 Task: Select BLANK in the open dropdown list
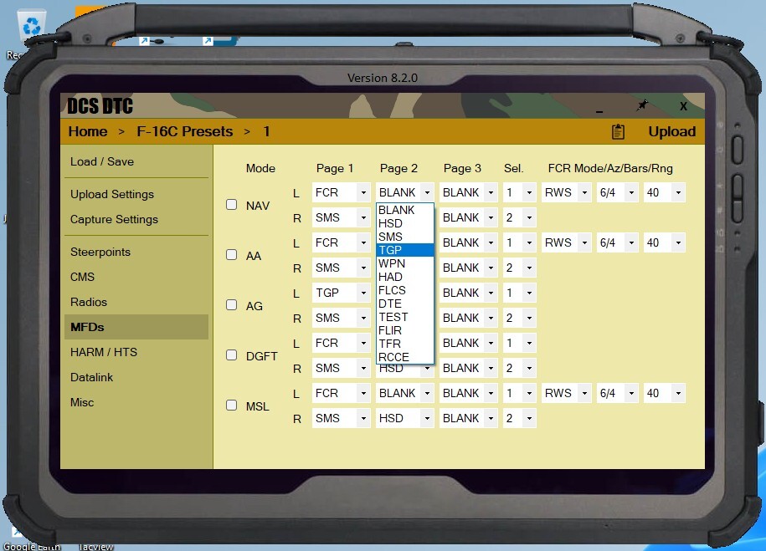[x=405, y=210]
